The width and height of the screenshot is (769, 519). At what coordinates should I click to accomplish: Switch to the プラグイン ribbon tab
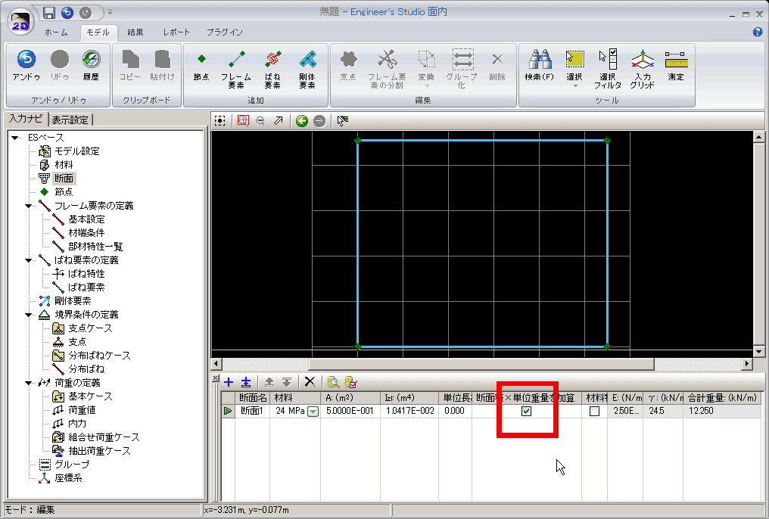tap(224, 33)
